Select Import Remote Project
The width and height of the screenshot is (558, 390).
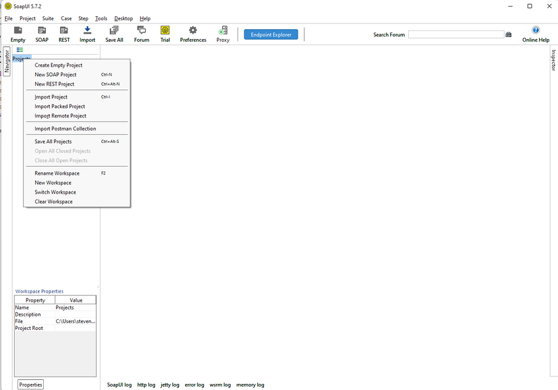[x=77, y=115]
